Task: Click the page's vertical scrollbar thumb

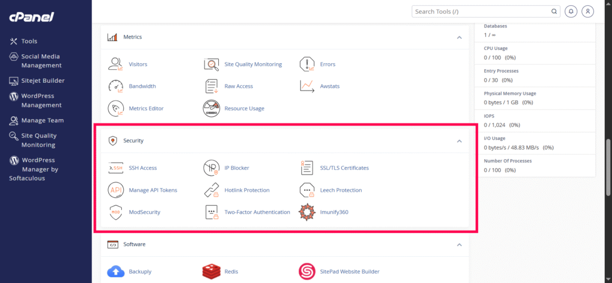Action: (608, 167)
